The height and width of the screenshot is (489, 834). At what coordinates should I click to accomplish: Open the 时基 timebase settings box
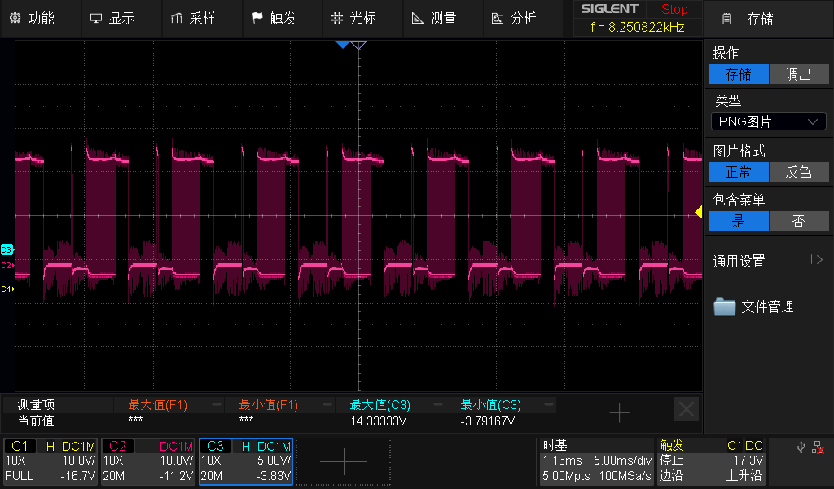597,460
